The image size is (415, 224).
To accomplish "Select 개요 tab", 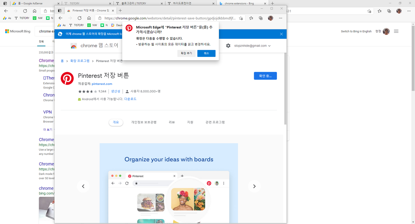I will click(116, 122).
